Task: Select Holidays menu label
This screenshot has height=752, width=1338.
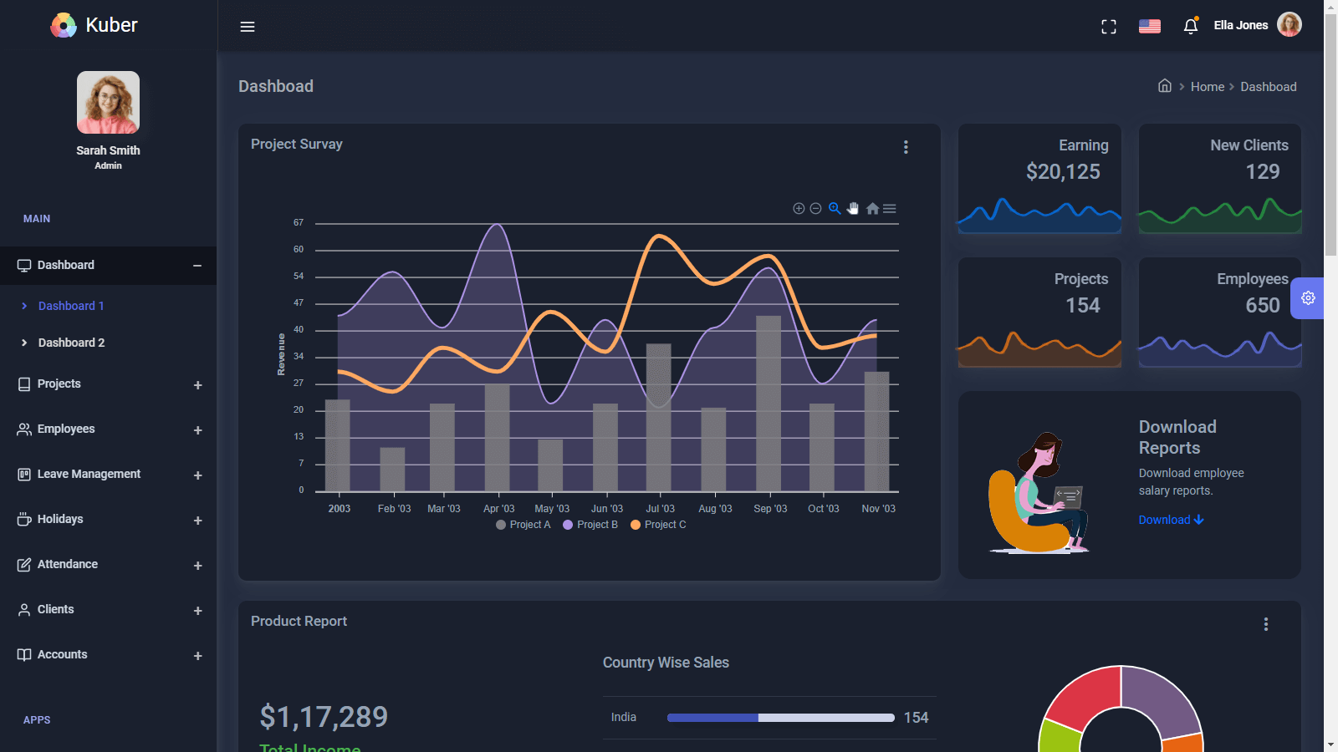Action: [x=60, y=519]
